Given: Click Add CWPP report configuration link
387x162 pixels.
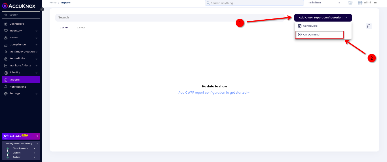Looking at the screenshot, I should (214, 92).
